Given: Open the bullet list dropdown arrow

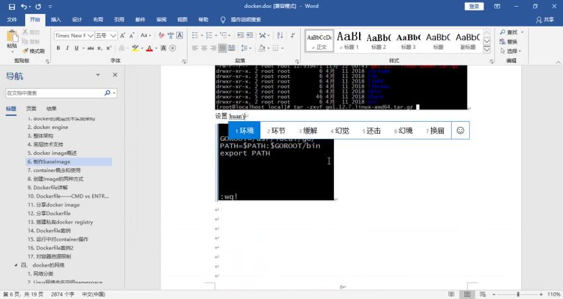Looking at the screenshot, I should pos(202,36).
